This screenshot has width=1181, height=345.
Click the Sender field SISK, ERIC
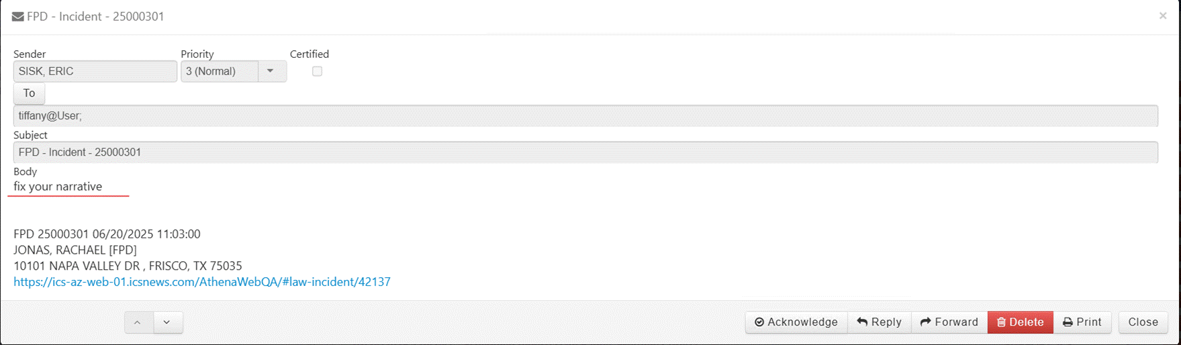95,71
